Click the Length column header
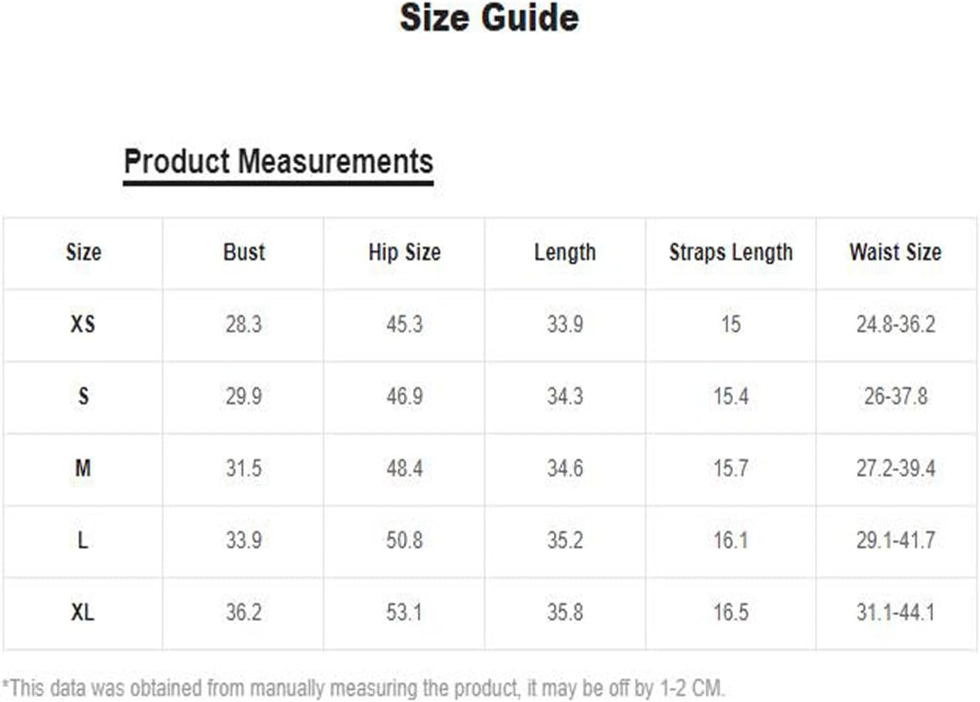This screenshot has width=980, height=702. [565, 252]
